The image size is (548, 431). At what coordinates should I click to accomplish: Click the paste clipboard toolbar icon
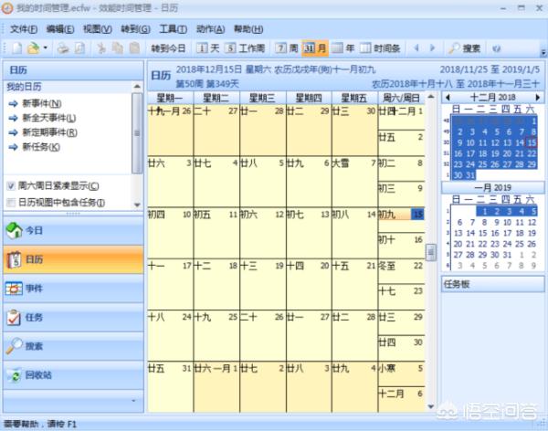tap(134, 48)
